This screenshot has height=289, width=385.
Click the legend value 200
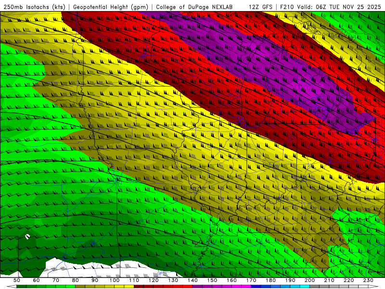pos(309,280)
